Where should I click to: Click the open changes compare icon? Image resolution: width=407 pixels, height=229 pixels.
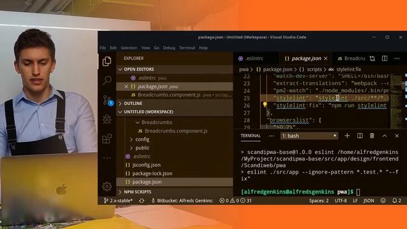coord(372,59)
